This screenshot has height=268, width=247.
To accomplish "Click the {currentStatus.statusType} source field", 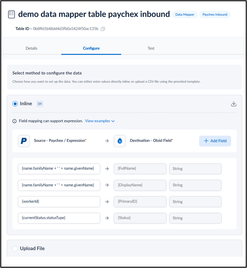I will pyautogui.click(x=59, y=218).
